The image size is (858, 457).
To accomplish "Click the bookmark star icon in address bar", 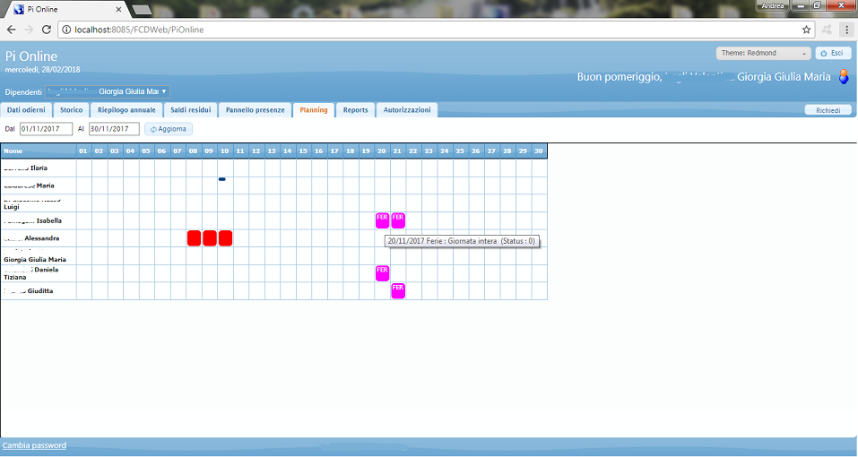I will pos(802,30).
